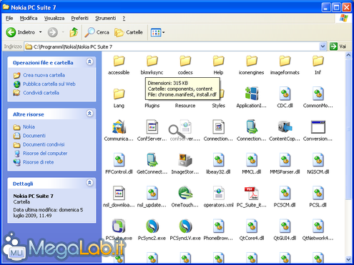Open Documenti condivisi link
The image size is (354, 265).
click(x=44, y=144)
